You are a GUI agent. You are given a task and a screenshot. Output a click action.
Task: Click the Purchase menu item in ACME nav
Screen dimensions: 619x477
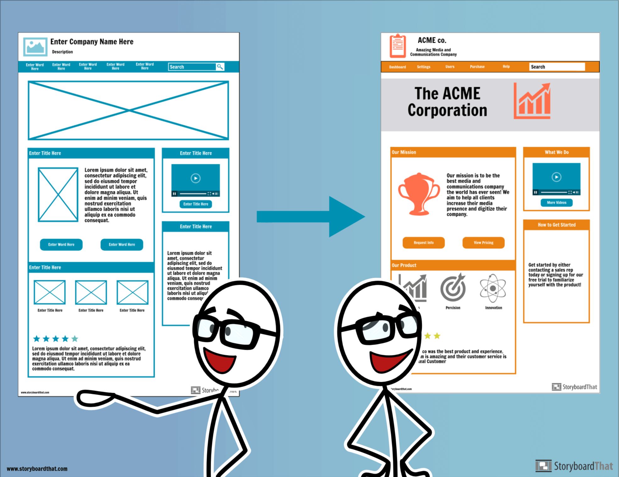tap(478, 67)
